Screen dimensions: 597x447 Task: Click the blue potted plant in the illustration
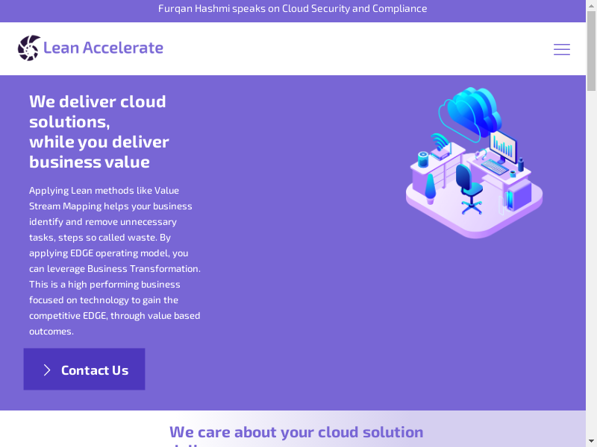click(x=431, y=189)
